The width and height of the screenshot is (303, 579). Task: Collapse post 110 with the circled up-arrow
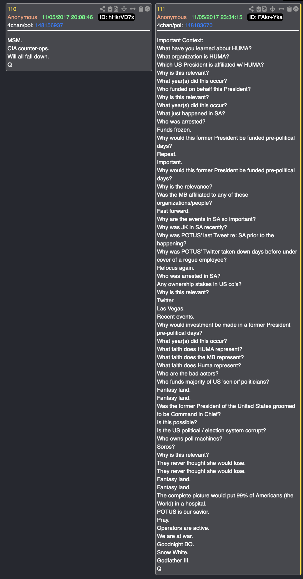coord(147,9)
